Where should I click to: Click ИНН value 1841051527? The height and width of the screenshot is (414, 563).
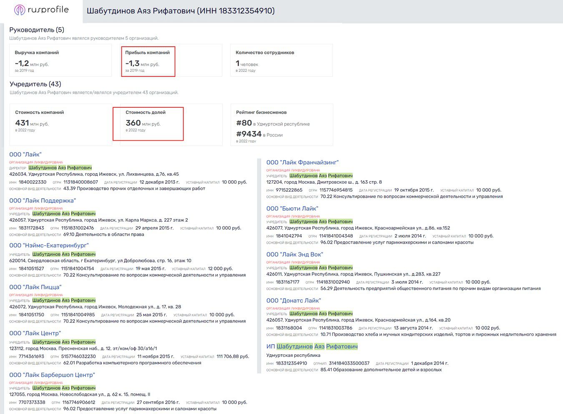tap(31, 268)
